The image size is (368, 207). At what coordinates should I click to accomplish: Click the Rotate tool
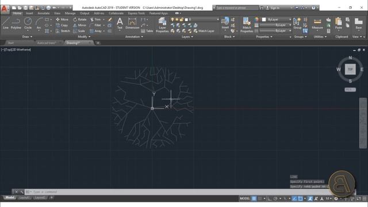pos(80,20)
